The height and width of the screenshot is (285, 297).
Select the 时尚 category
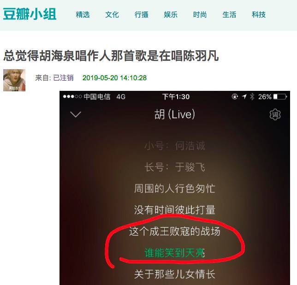[200, 15]
